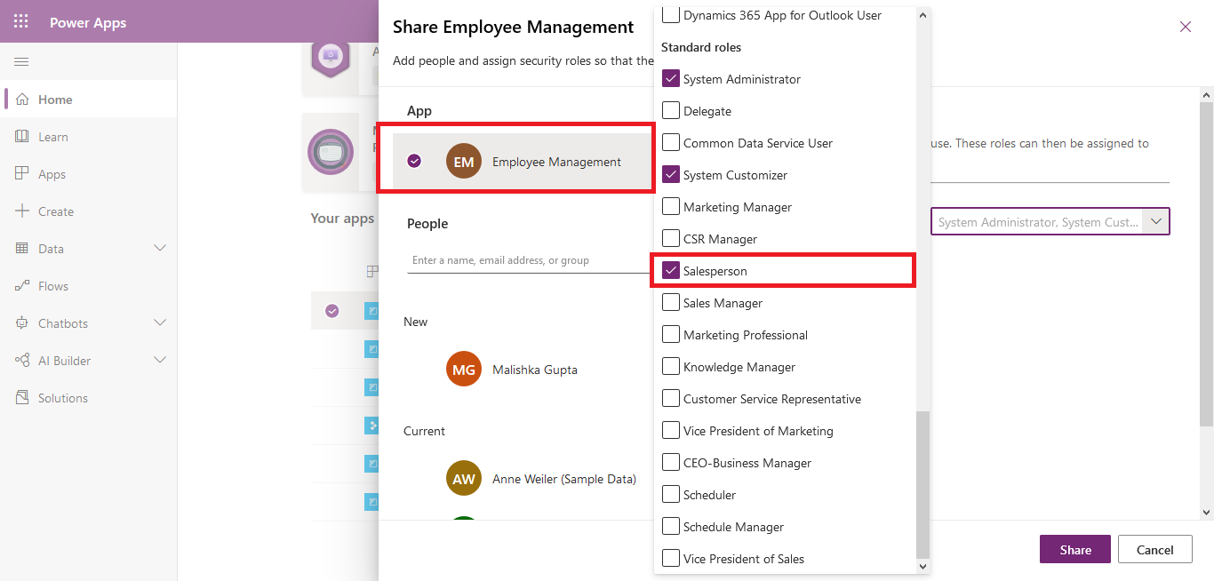Image resolution: width=1214 pixels, height=581 pixels.
Task: Click the Create plus icon
Action: [22, 211]
